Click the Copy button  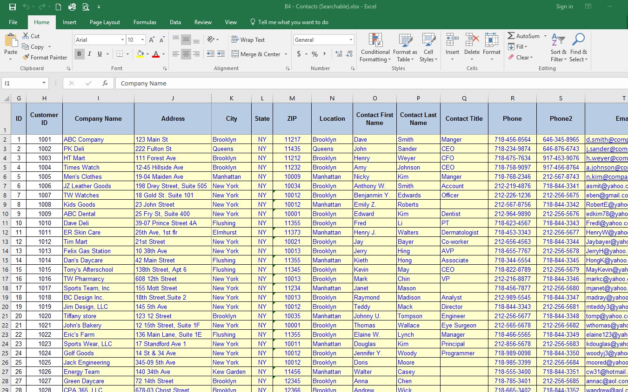tap(33, 47)
